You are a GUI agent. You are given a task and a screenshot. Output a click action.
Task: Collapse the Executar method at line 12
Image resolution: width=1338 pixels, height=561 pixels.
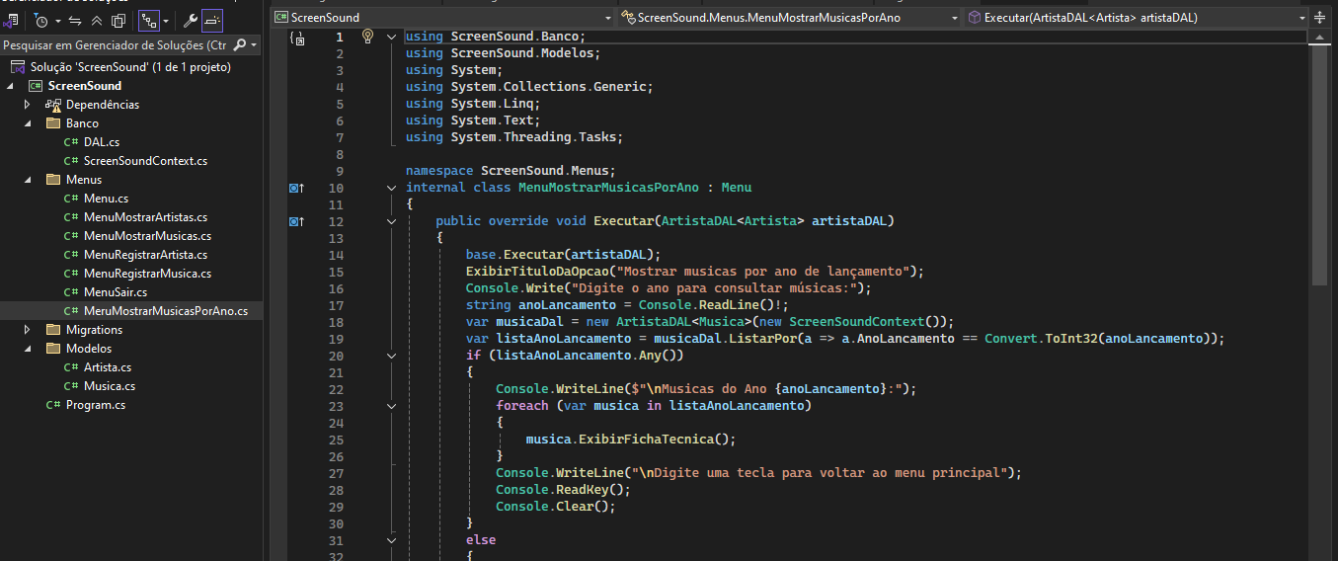[x=392, y=221]
